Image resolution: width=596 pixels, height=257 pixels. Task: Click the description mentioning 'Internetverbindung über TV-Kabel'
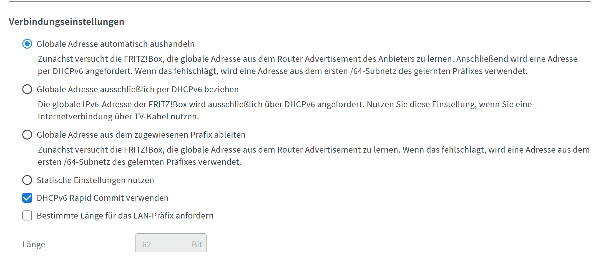point(285,110)
